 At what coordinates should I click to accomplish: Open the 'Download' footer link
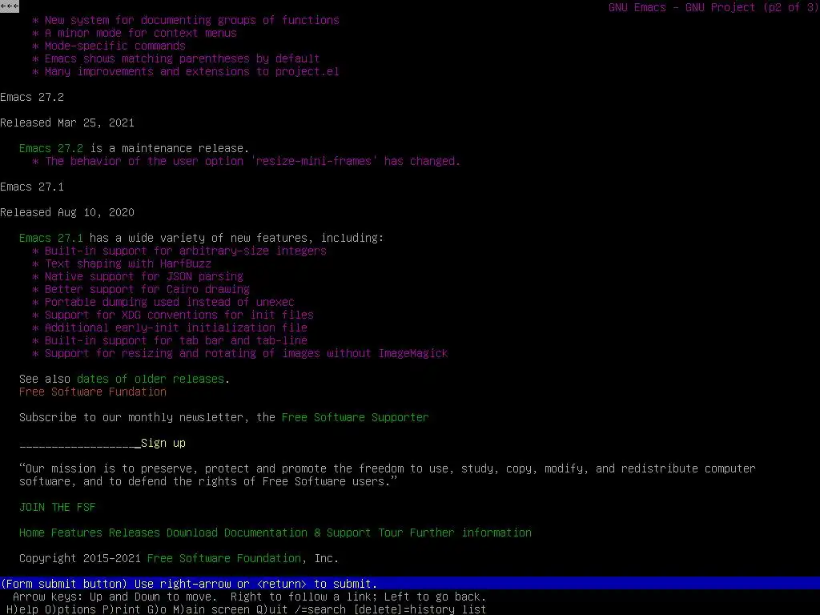click(192, 533)
